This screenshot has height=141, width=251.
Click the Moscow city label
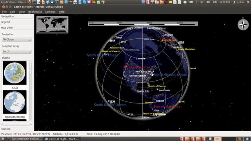tap(169, 35)
